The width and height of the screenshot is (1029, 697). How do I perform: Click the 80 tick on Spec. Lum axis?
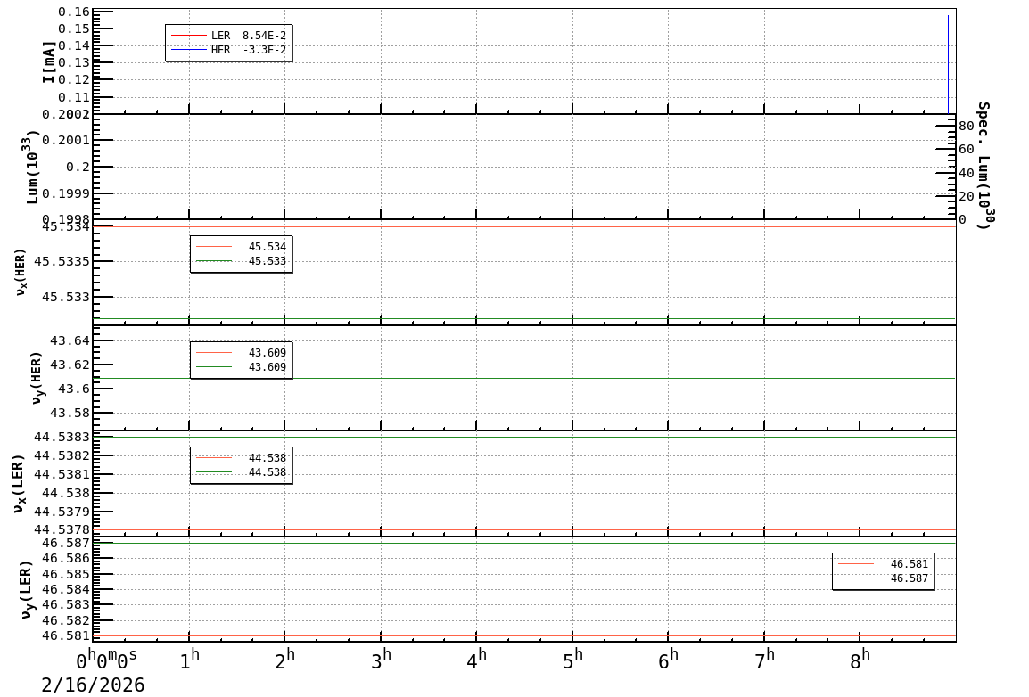(x=966, y=127)
